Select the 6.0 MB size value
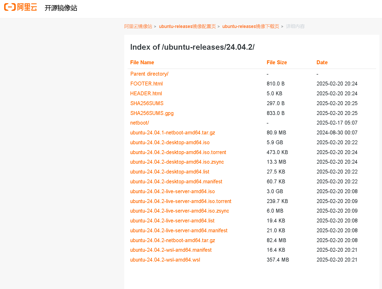Image resolution: width=382 pixels, height=289 pixels. pos(275,211)
